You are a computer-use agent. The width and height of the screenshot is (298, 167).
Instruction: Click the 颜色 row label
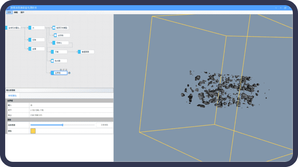(x=10, y=131)
